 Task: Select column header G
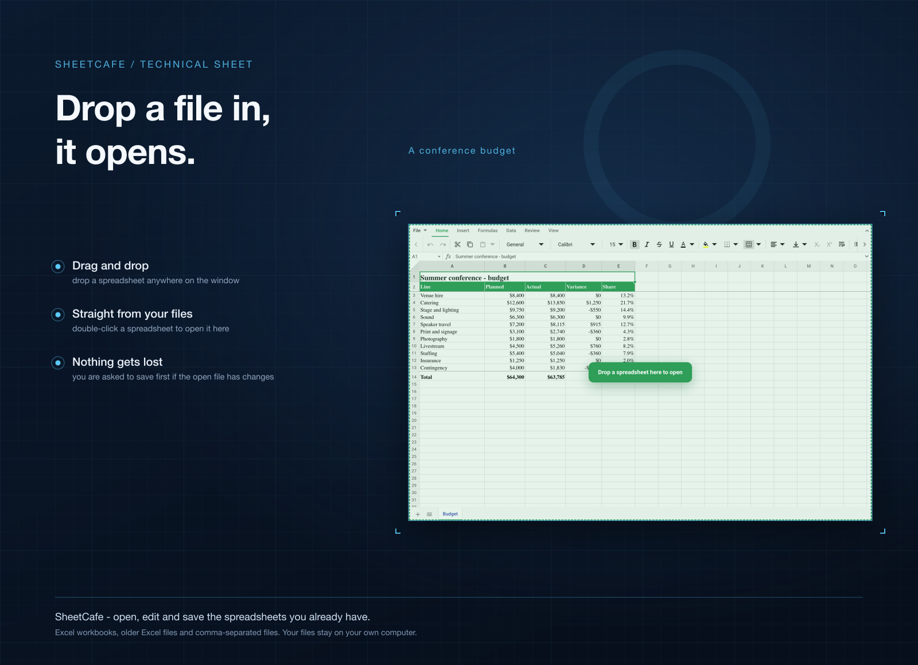click(670, 266)
